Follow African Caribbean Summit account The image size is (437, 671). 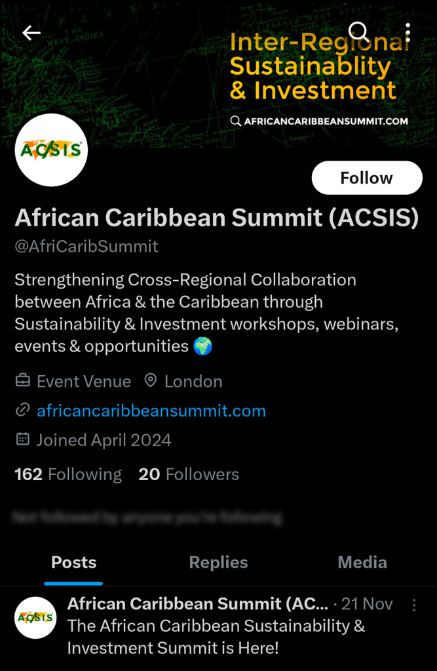pos(366,178)
